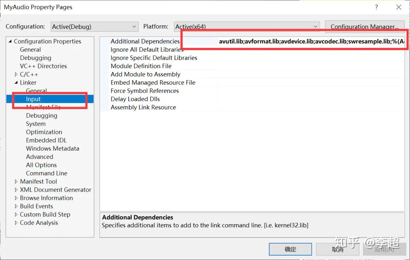
Task: Select the Additional Dependencies property name
Action: point(145,41)
